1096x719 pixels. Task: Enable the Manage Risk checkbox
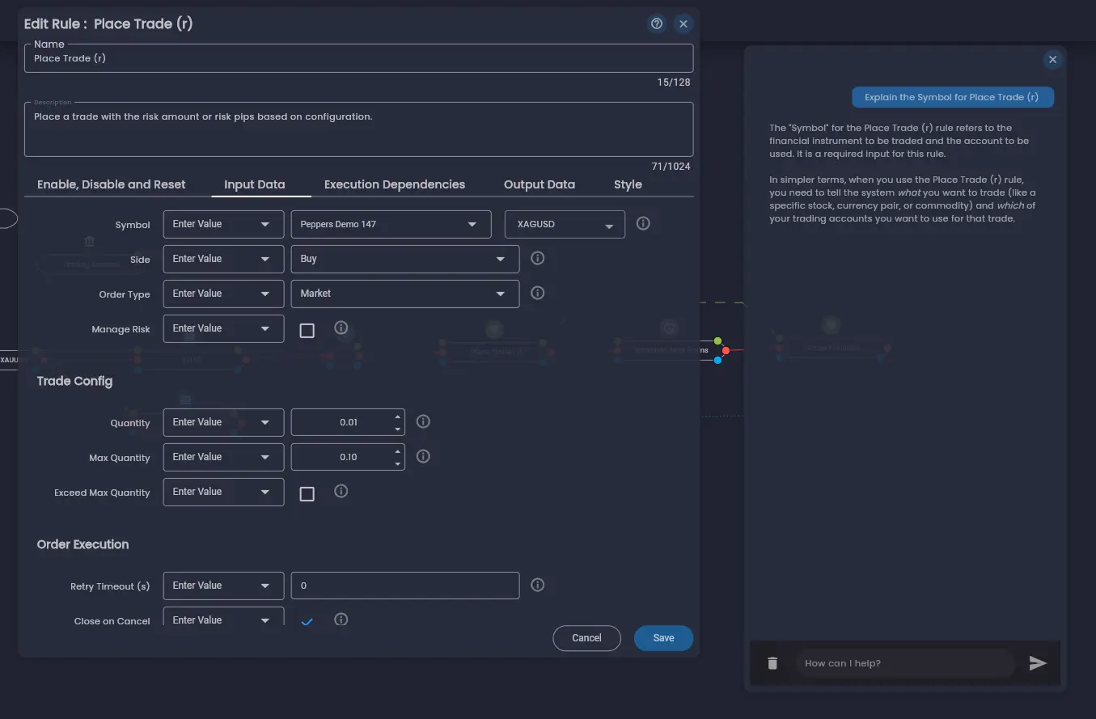(307, 330)
